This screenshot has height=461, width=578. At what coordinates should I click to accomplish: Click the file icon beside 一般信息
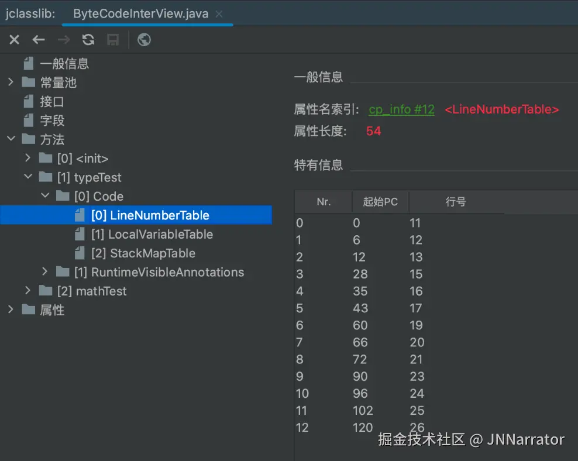point(29,63)
